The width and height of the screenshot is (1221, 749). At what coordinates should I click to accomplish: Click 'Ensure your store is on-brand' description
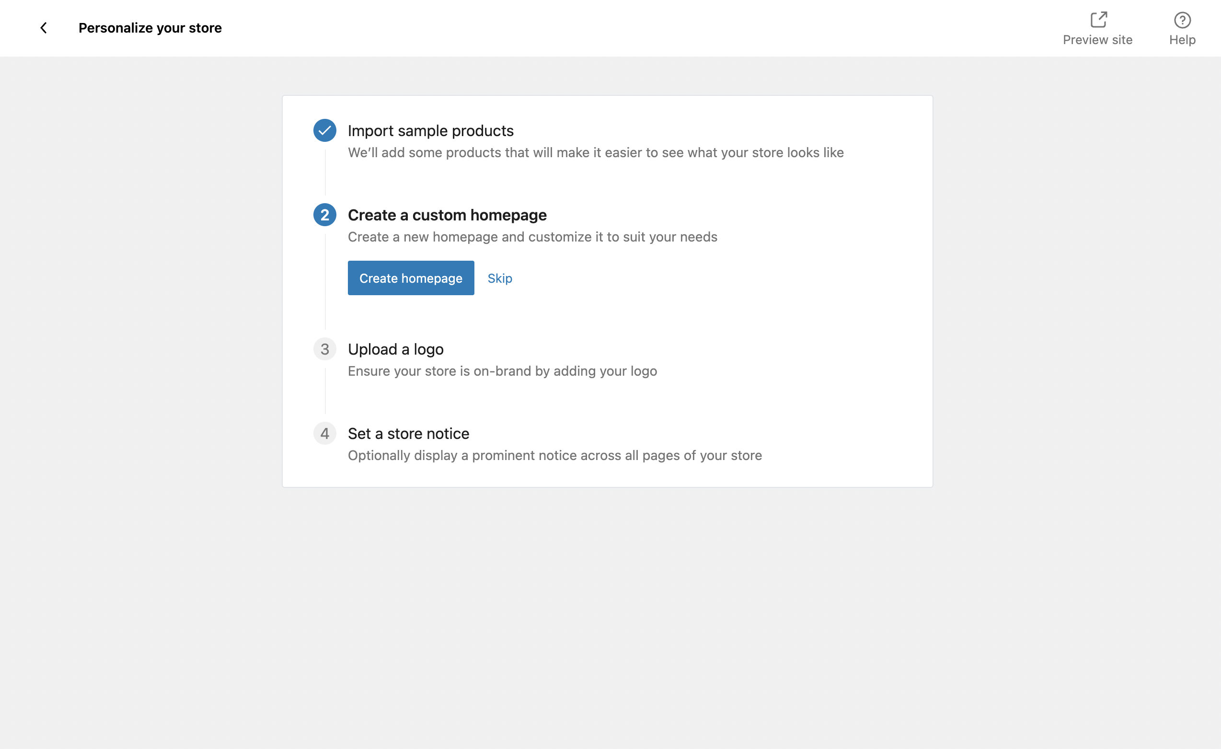pos(502,371)
